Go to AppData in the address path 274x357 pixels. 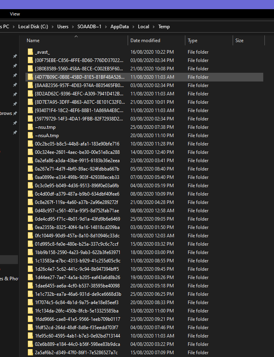(120, 27)
